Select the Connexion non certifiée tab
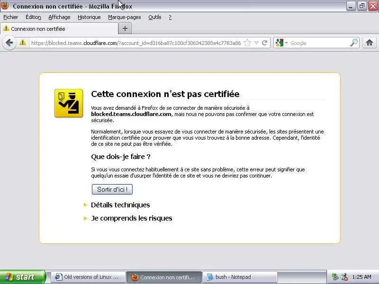The image size is (379, 284). 59,29
